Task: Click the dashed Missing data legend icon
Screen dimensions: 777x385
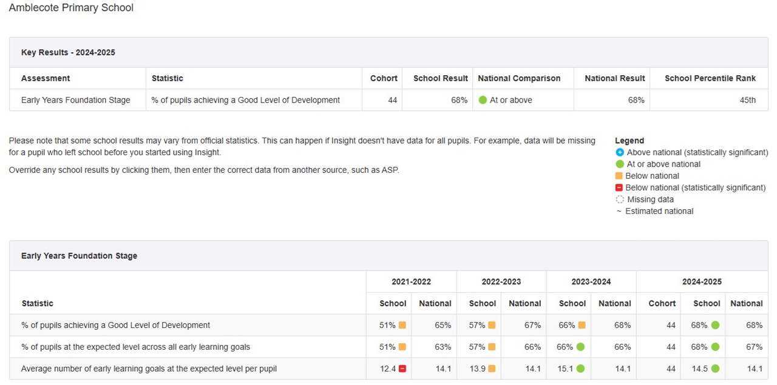Action: (619, 199)
